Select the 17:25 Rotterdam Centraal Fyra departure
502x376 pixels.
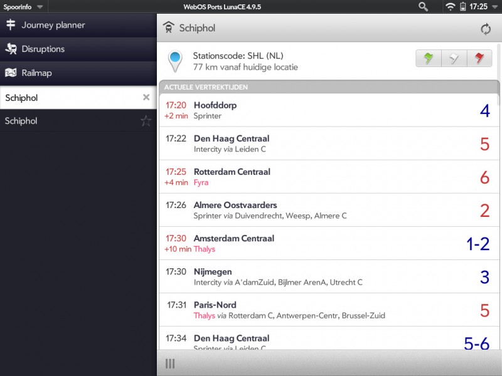click(x=329, y=177)
